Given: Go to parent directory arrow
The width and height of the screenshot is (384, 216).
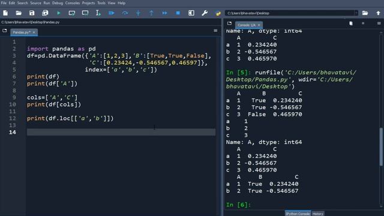Looking at the screenshot, I should coord(379,13).
